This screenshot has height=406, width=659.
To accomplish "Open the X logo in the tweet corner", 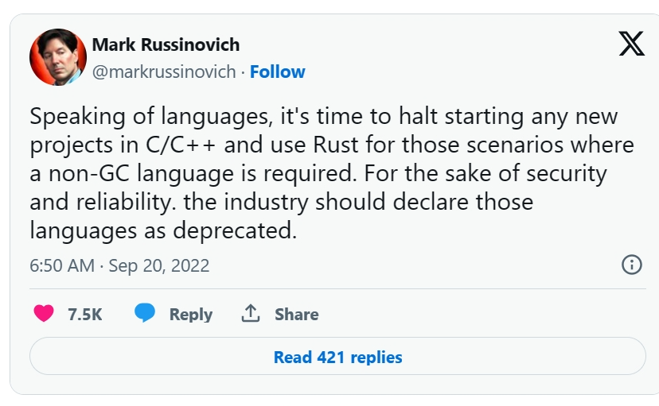I will [631, 43].
